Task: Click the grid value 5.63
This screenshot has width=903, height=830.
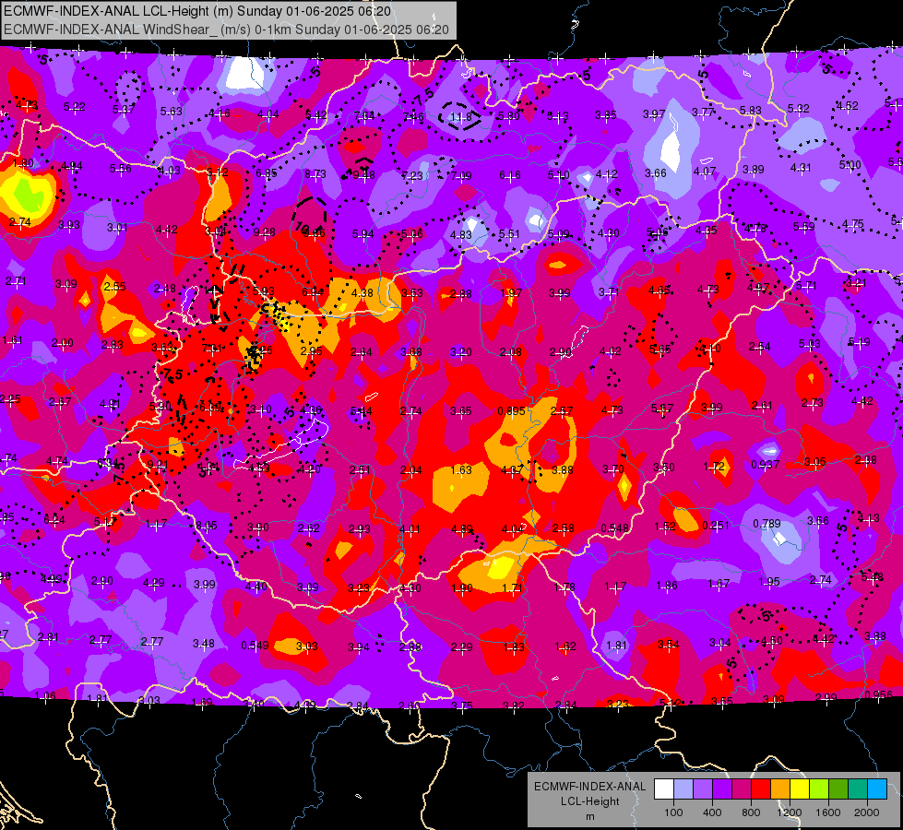Action: pyautogui.click(x=171, y=112)
